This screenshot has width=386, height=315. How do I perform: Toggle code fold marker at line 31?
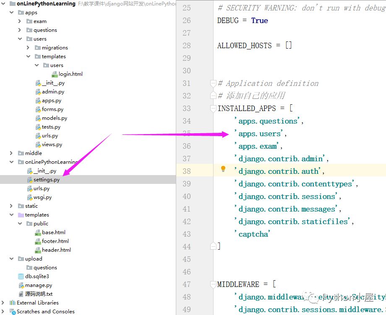213,83
